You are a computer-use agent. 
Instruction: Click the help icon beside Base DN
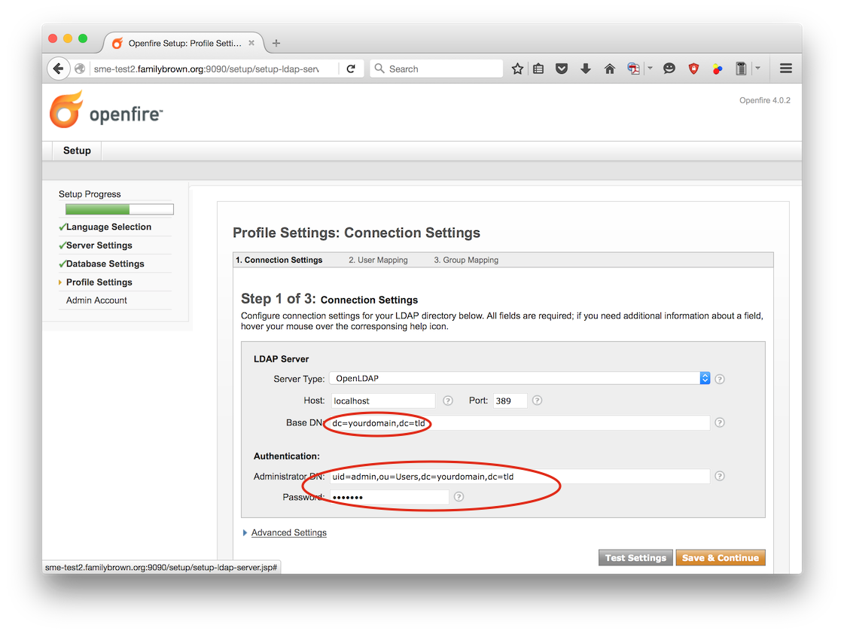coord(719,423)
